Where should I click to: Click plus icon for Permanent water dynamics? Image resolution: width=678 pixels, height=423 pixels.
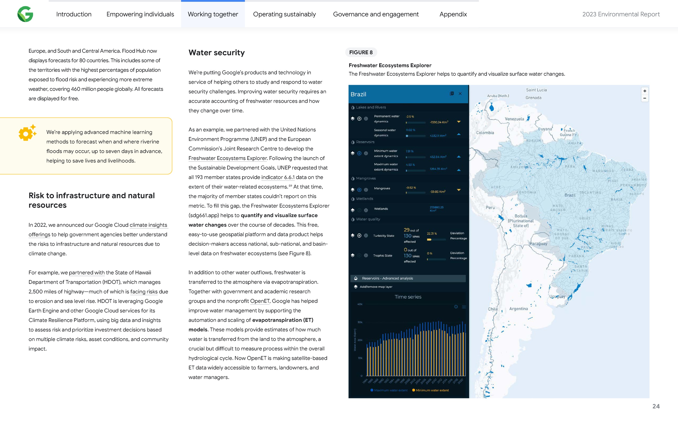(x=359, y=119)
